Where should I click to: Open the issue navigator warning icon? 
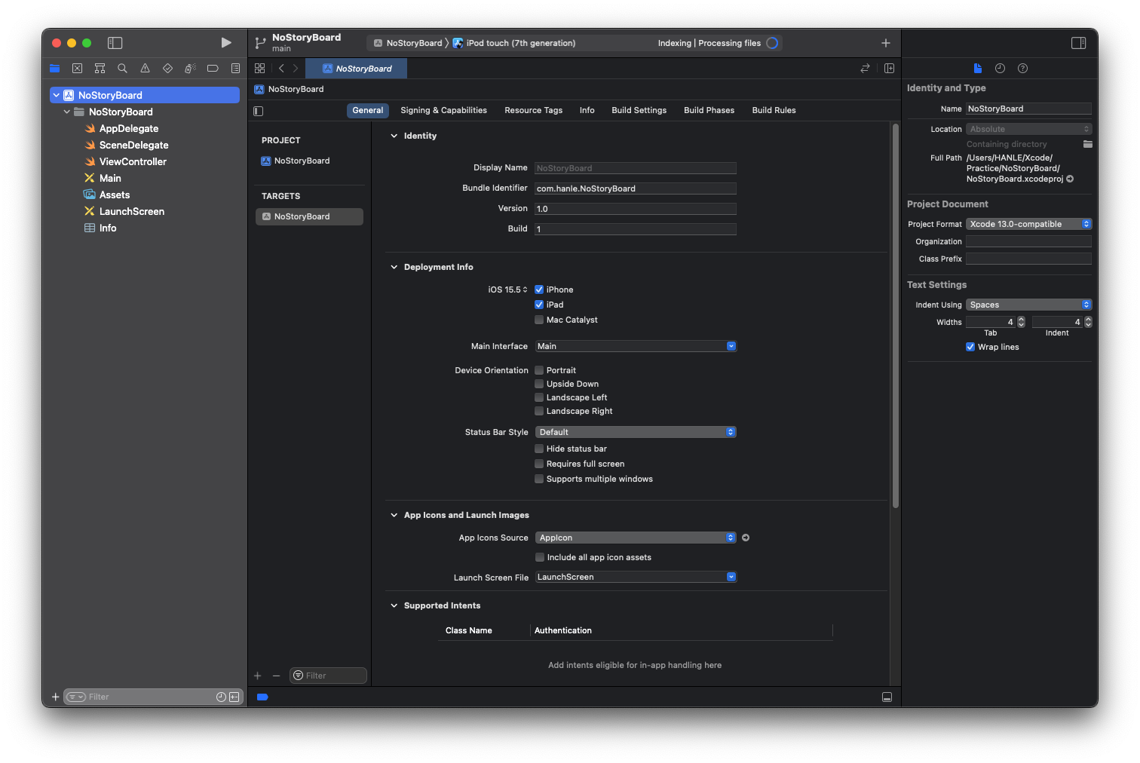click(145, 69)
